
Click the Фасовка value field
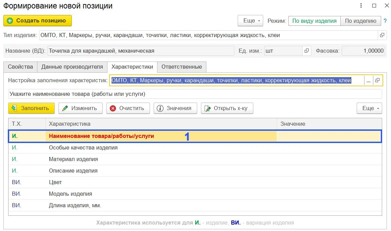pos(363,51)
